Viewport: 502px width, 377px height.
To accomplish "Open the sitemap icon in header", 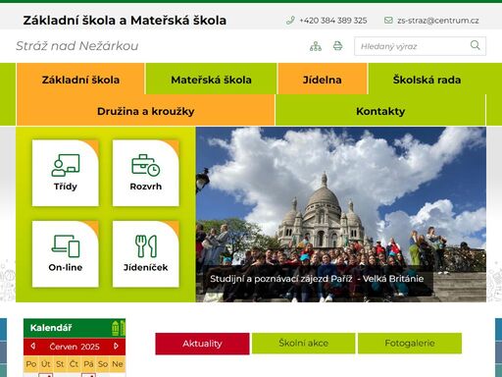I will (x=316, y=46).
